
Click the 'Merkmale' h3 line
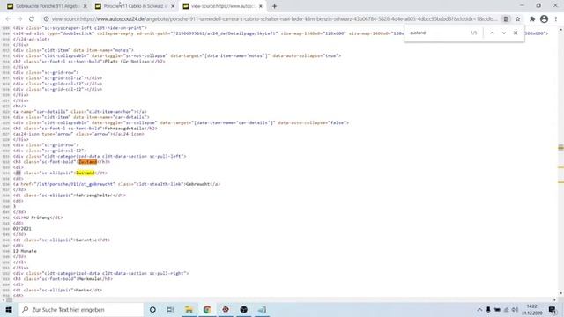click(x=63, y=278)
